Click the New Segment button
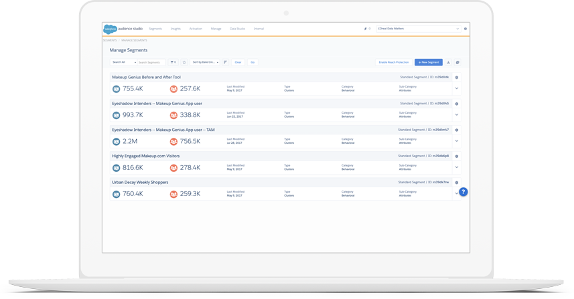 click(428, 62)
